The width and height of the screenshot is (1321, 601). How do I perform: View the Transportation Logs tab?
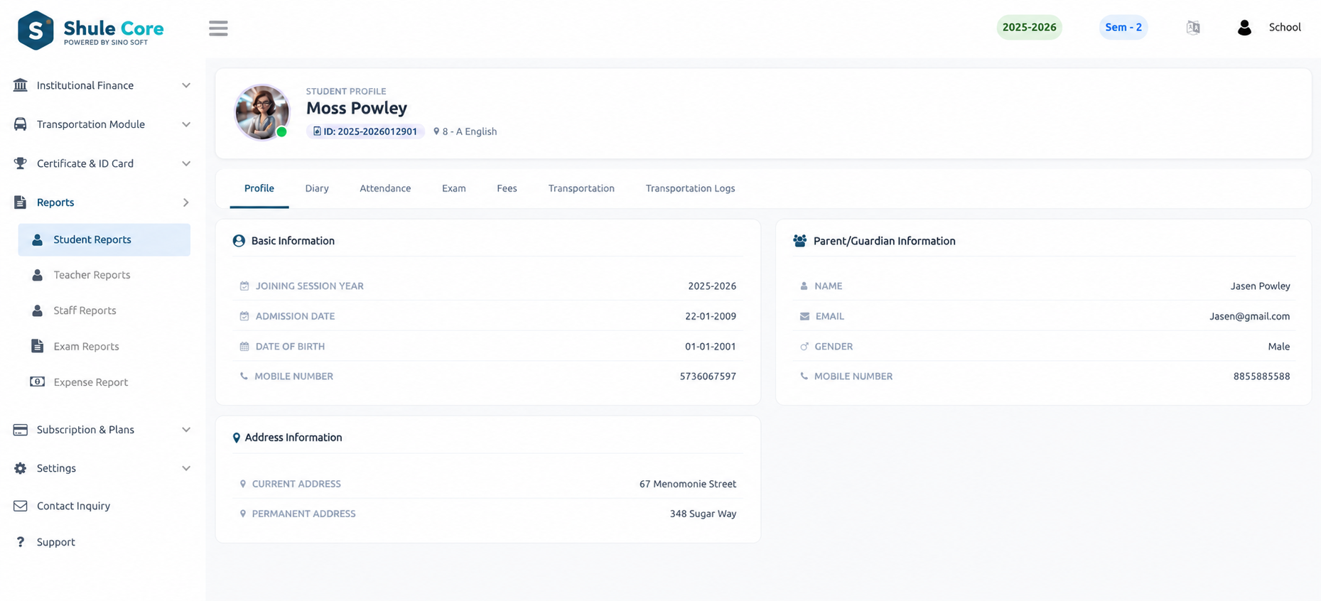pyautogui.click(x=690, y=188)
